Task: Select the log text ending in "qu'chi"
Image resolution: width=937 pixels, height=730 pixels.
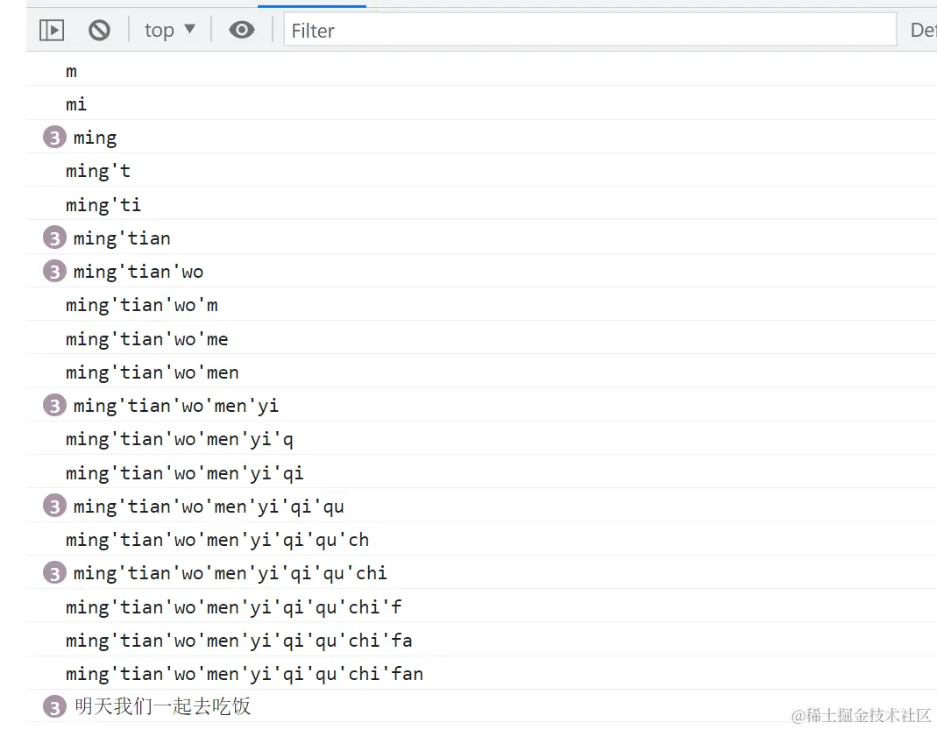Action: (x=230, y=574)
